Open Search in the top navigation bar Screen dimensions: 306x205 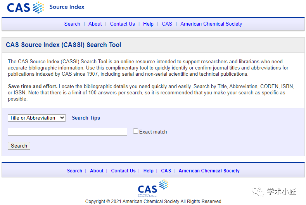click(72, 24)
